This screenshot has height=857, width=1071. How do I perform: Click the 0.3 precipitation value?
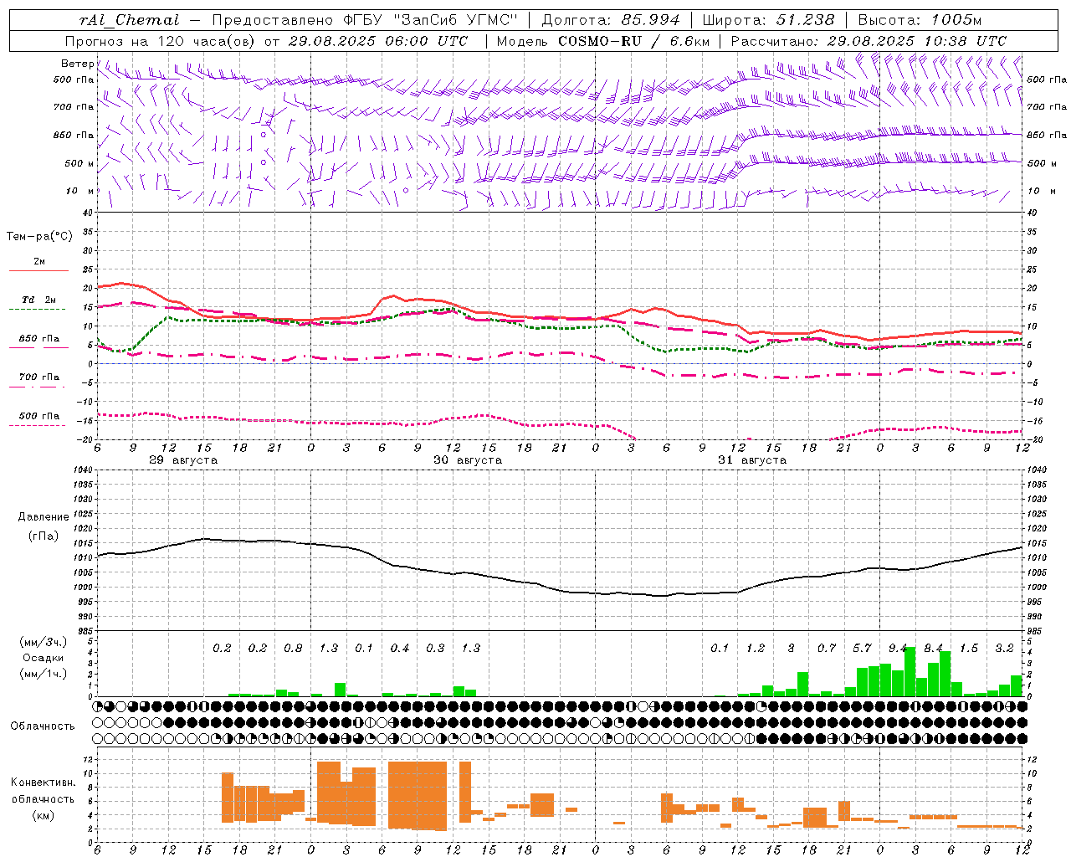pos(435,649)
